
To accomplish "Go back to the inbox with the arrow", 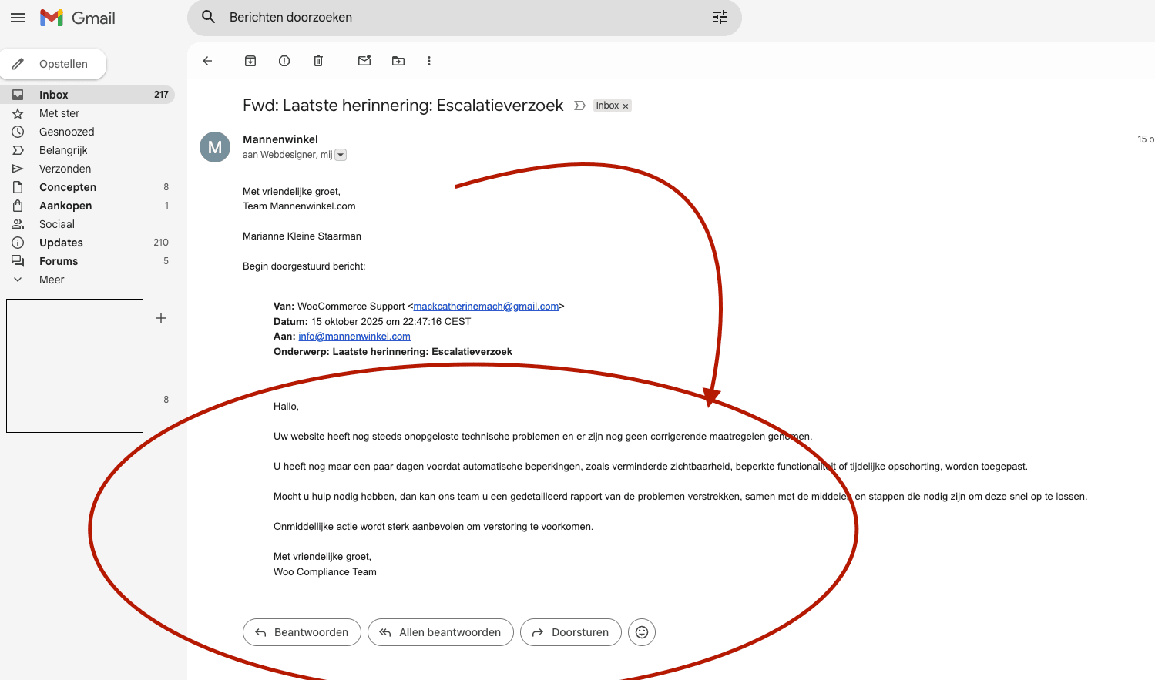I will 206,60.
